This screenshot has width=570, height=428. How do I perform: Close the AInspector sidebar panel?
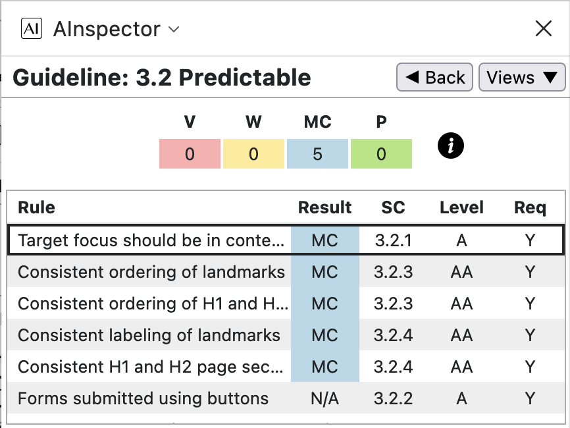tap(543, 28)
